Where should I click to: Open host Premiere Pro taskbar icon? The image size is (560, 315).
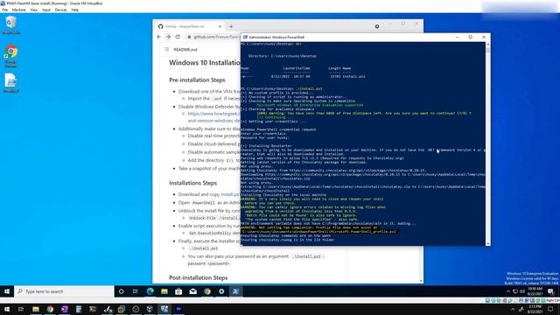tap(178, 309)
